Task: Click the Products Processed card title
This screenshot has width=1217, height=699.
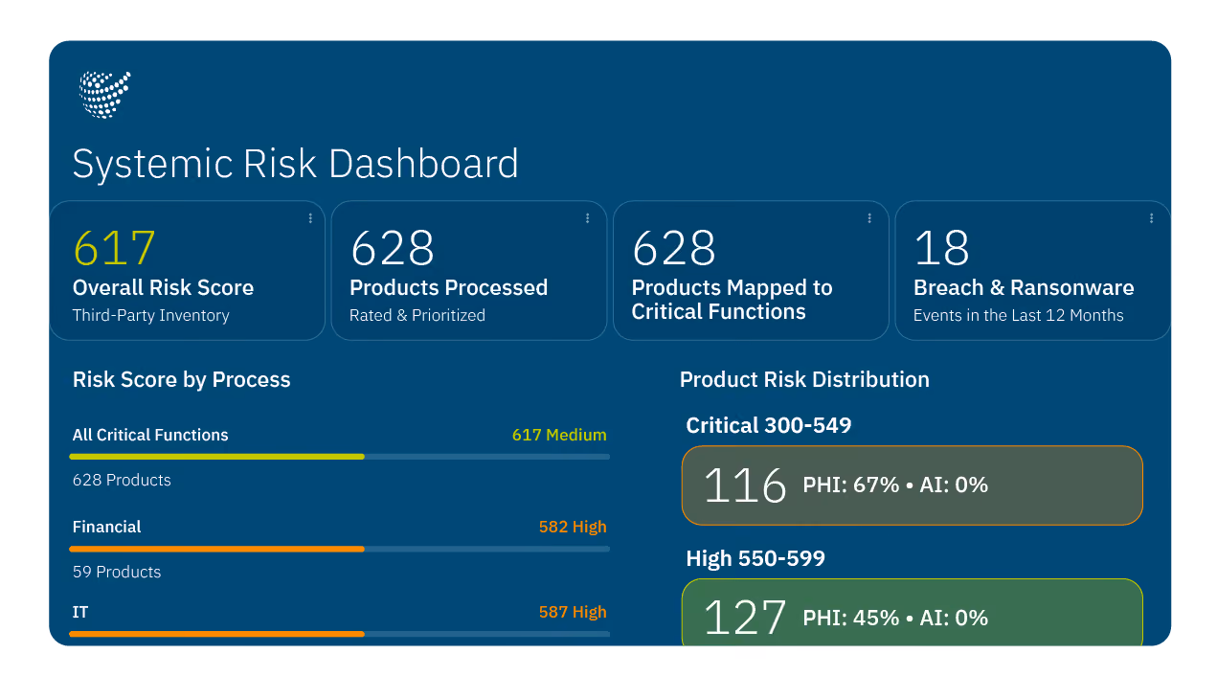Action: coord(448,287)
